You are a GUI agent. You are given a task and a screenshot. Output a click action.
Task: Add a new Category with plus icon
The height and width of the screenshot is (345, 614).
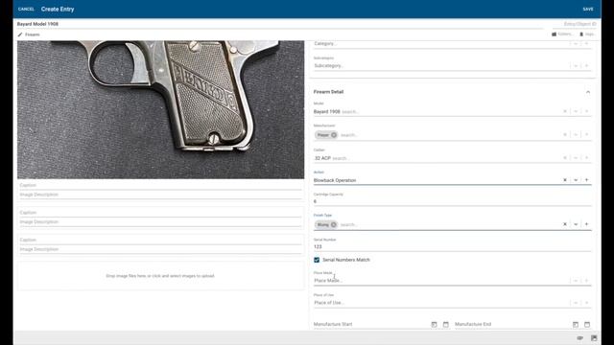click(x=586, y=44)
